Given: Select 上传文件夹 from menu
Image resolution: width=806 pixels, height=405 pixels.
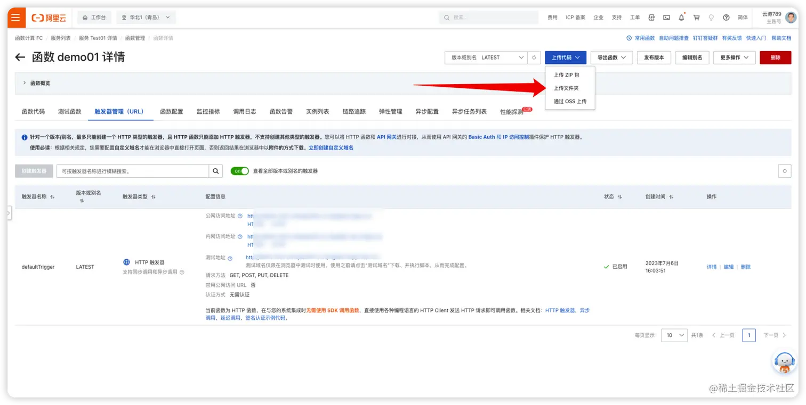Looking at the screenshot, I should (566, 88).
